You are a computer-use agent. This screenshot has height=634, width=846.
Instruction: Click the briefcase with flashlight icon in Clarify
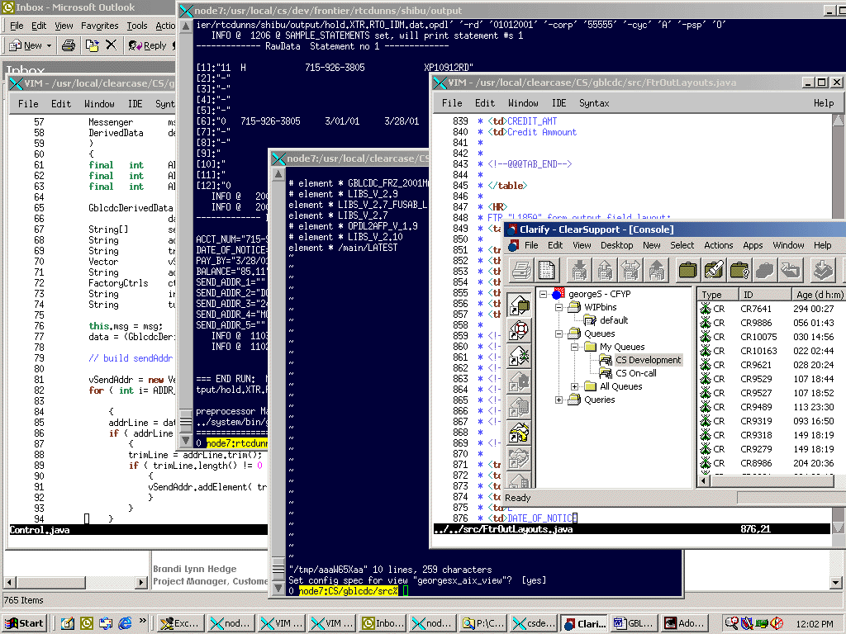714,270
